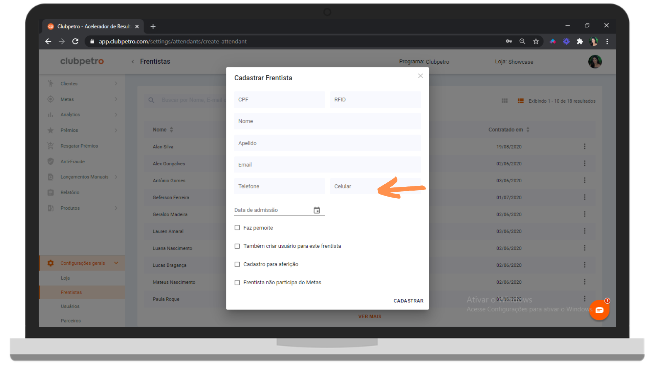Select the list view layout icon
The image size is (650, 366).
tap(520, 101)
